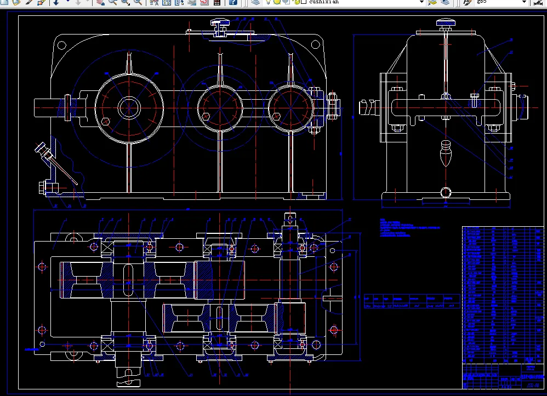Click the Layer Previous icon
The image size is (547, 396).
point(445,2)
